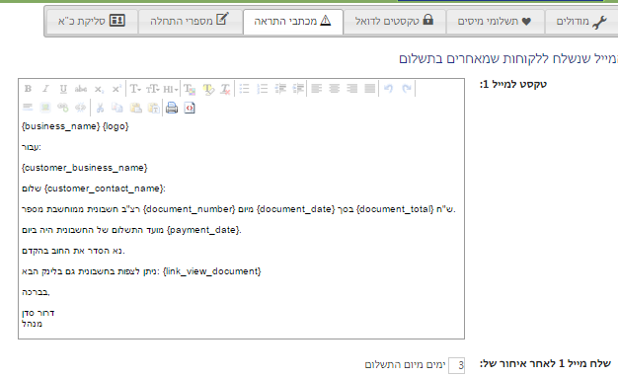Center align the text
This screenshot has height=377, width=618.
(335, 89)
